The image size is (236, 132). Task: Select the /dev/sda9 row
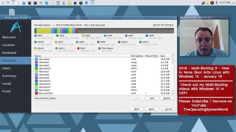103,78
